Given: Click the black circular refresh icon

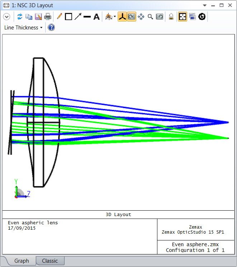Looking at the screenshot, I should (x=202, y=17).
